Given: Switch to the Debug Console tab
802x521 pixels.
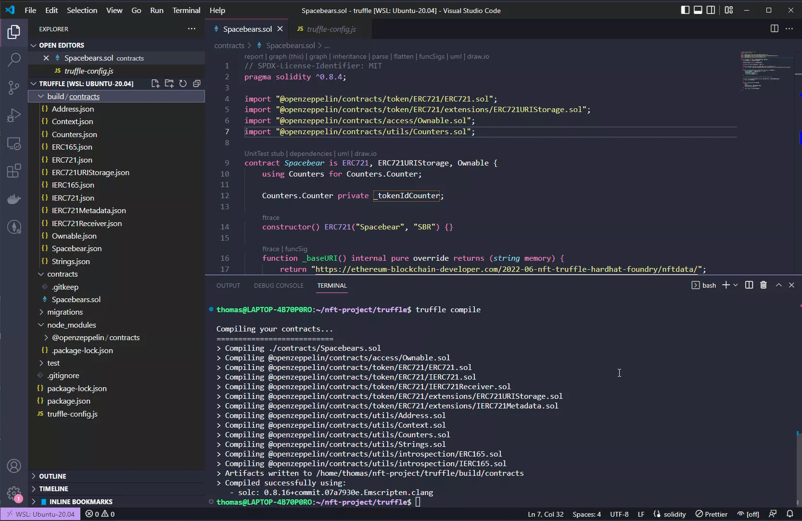Looking at the screenshot, I should (279, 285).
